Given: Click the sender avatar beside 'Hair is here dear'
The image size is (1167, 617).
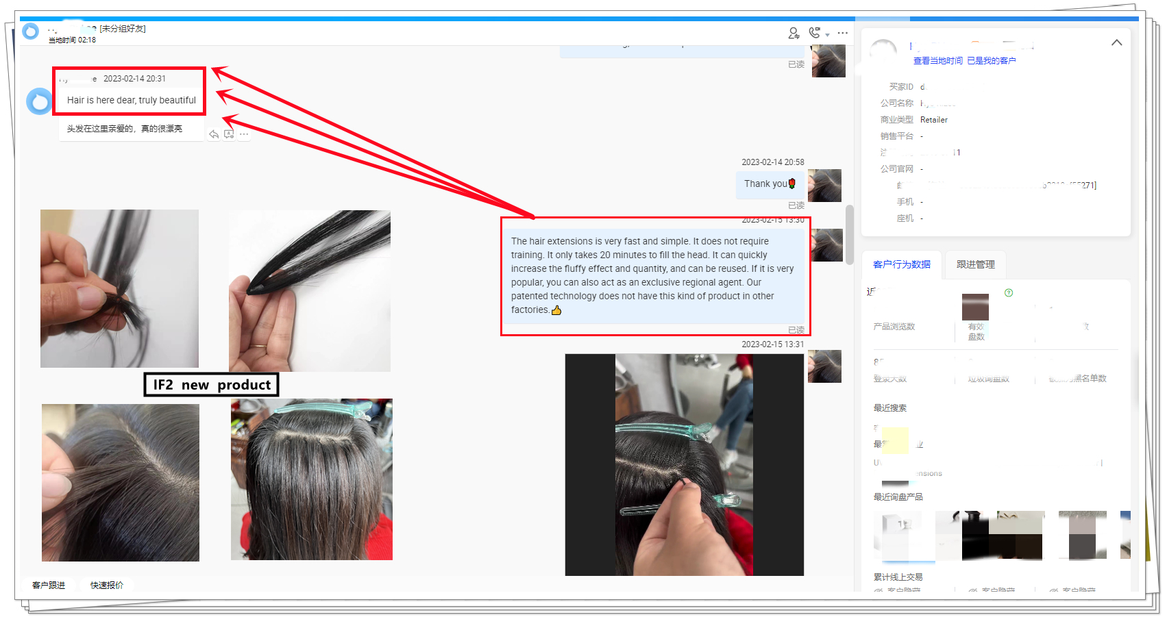Looking at the screenshot, I should point(39,101).
